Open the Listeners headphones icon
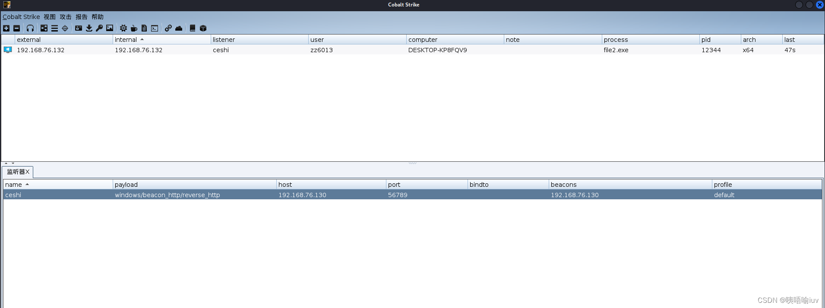 coord(30,28)
